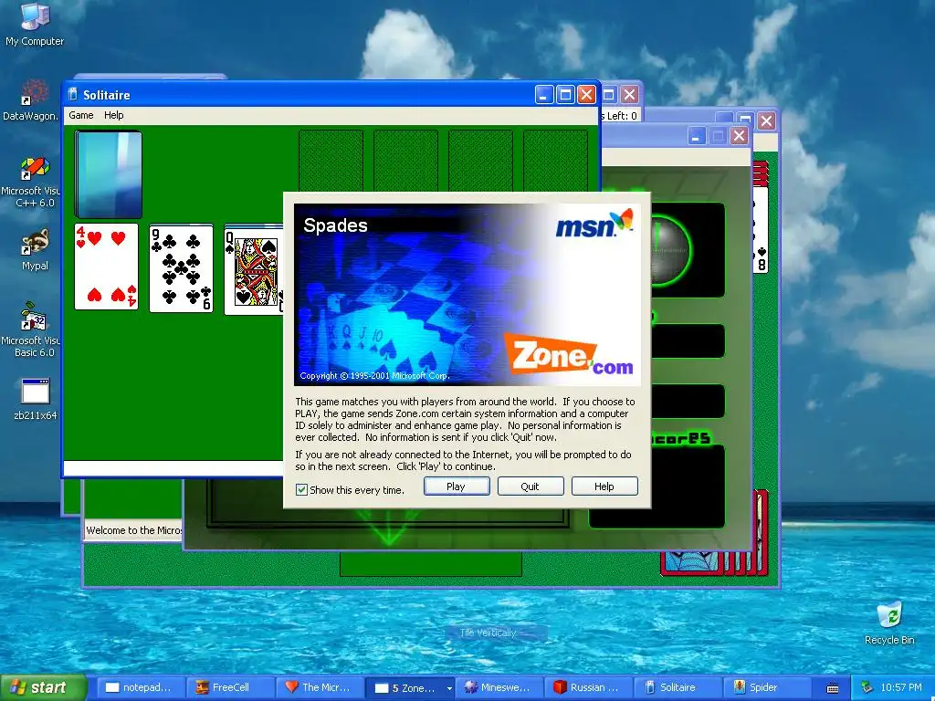Click the Solitaire deck card back
This screenshot has height=701, width=935.
(x=108, y=174)
